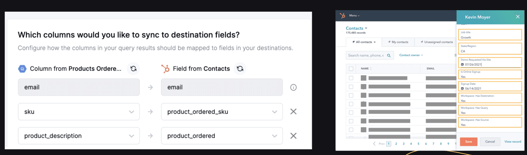
Task: Switch to the My contacts tab
Action: click(398, 42)
